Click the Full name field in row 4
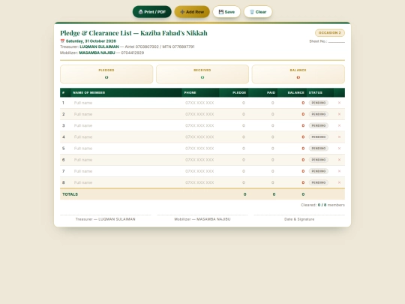This screenshot has height=304, width=405. coord(127,137)
